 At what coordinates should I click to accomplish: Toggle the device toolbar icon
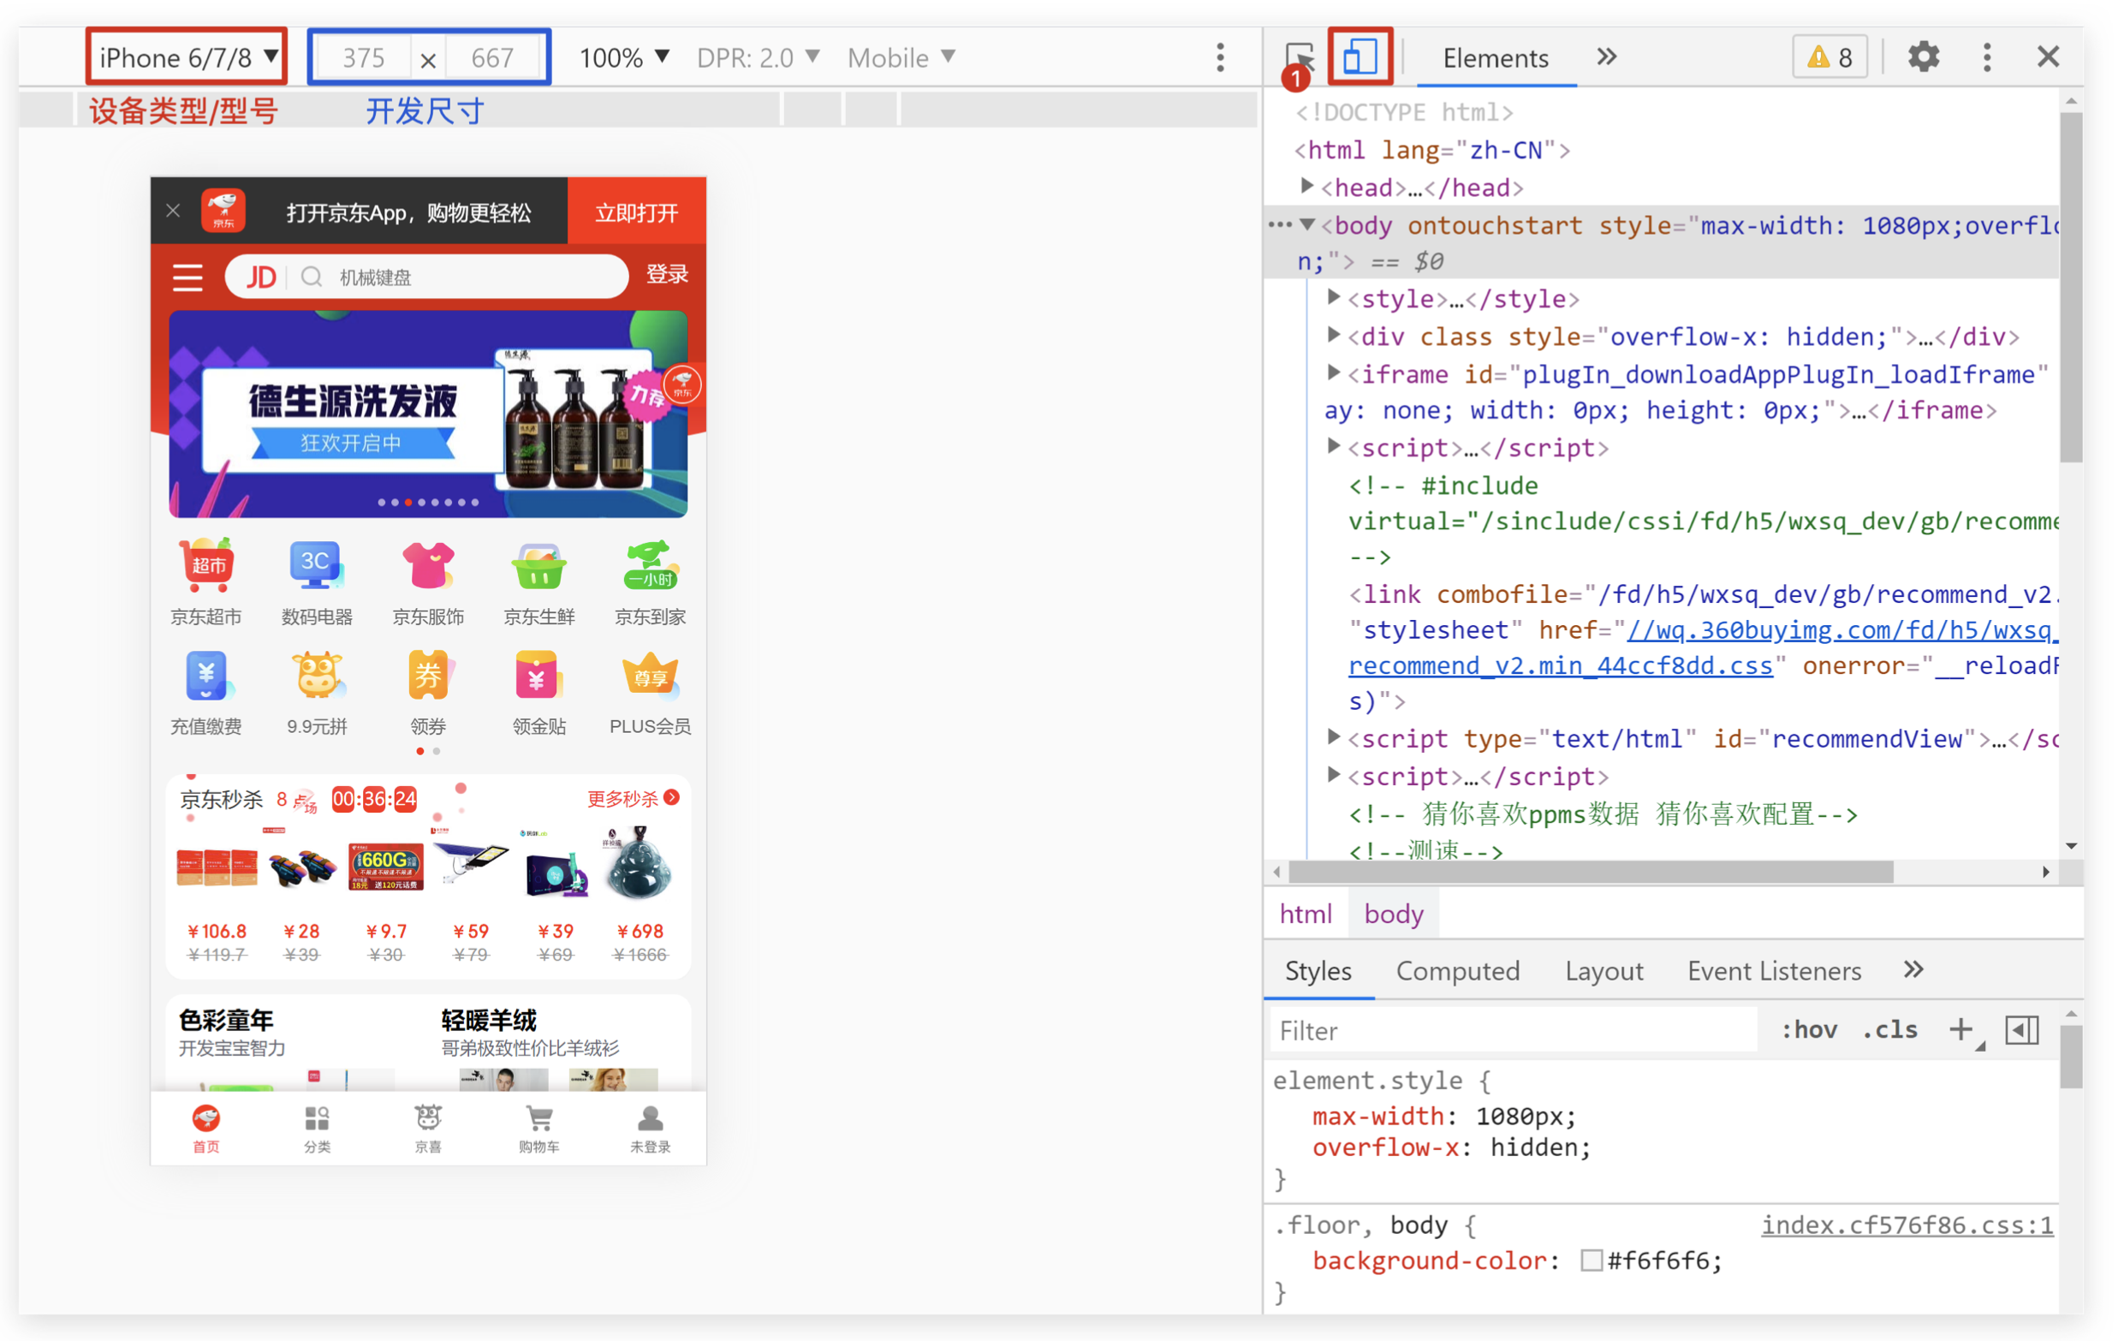[x=1359, y=57]
